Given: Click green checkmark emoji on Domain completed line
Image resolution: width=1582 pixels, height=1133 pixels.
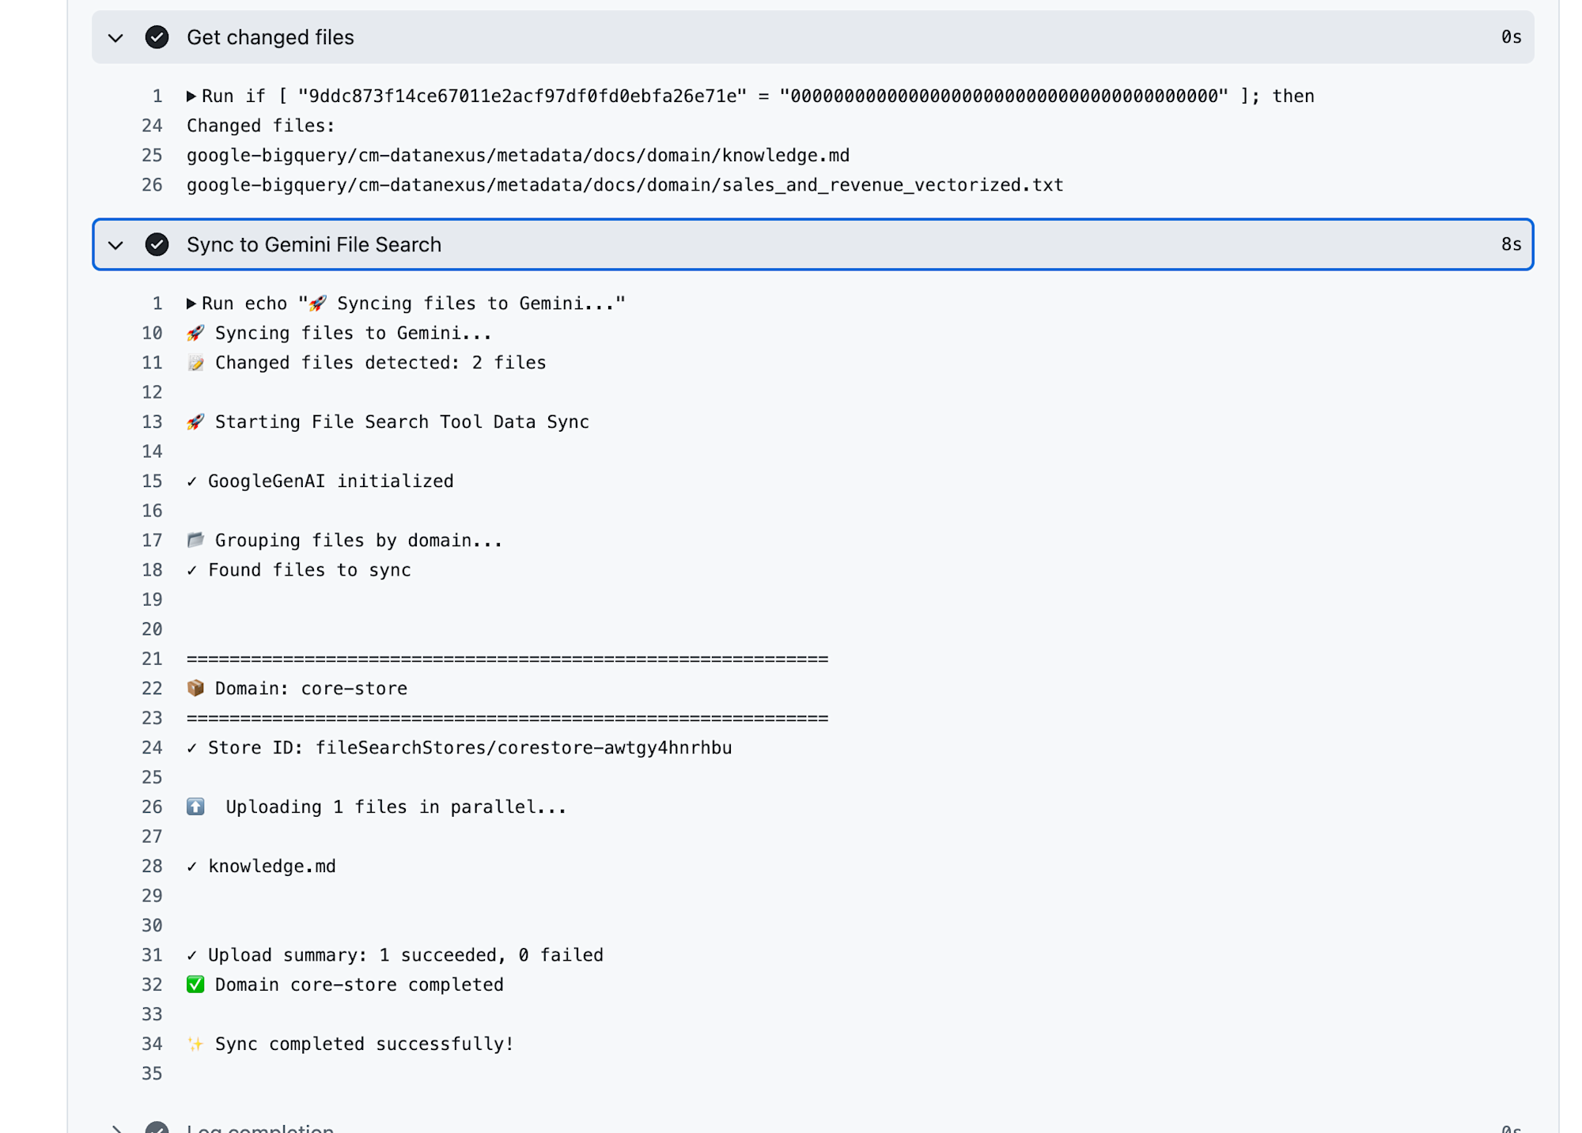Looking at the screenshot, I should click(195, 985).
